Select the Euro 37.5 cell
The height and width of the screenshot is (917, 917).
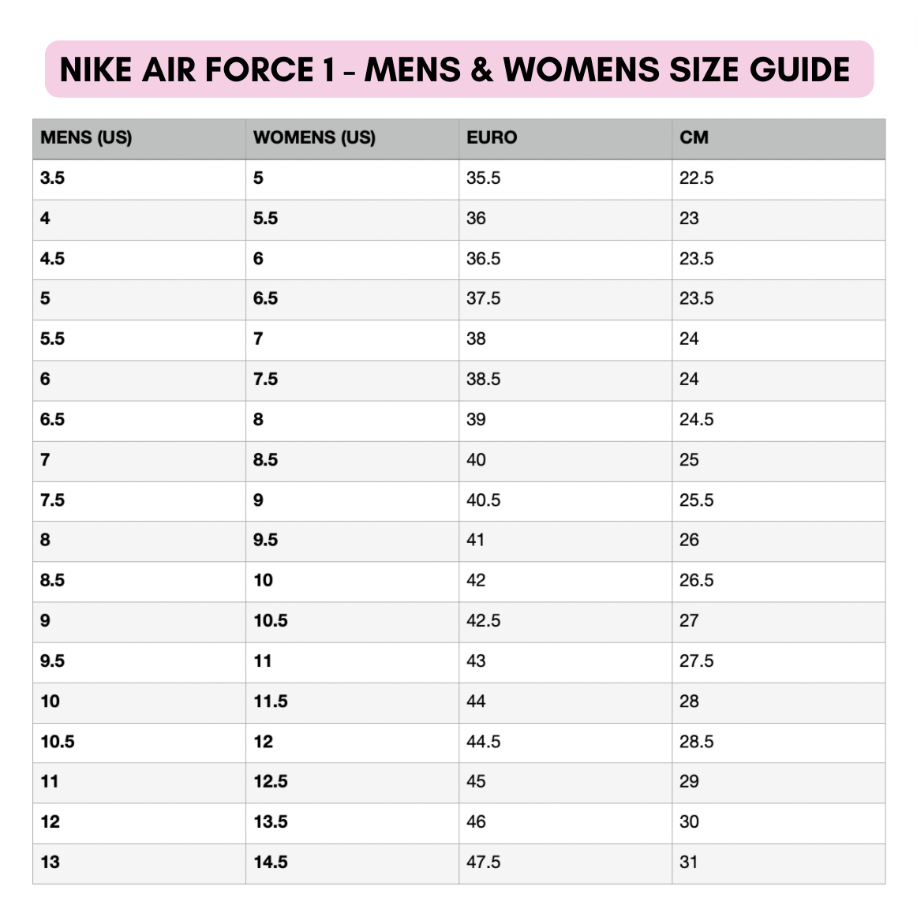coord(483,299)
